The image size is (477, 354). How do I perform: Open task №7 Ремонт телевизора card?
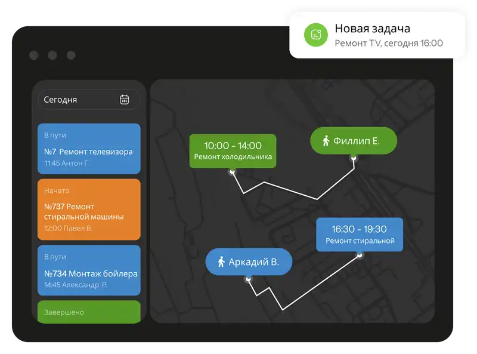(88, 149)
